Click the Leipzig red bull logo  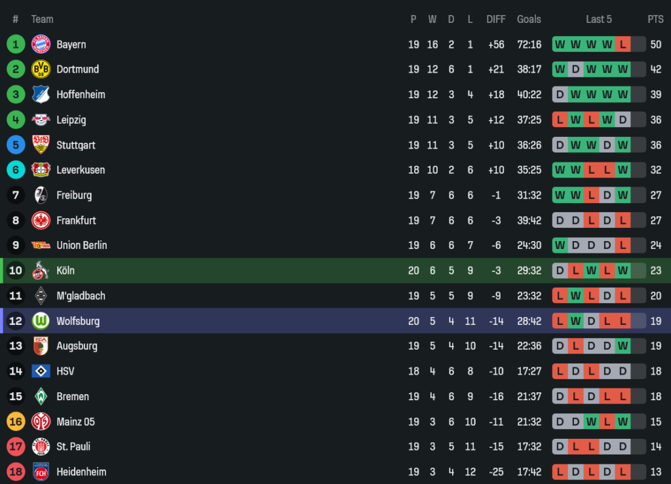coord(41,120)
